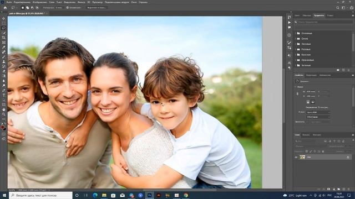This screenshot has width=355, height=199.
Task: Select the Crop tool
Action: [4, 38]
